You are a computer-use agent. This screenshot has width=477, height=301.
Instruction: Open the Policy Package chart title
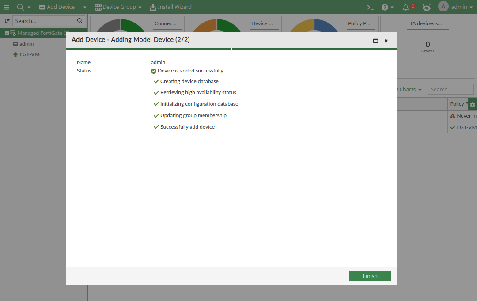(x=359, y=23)
